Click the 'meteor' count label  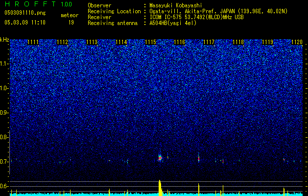coord(70,15)
